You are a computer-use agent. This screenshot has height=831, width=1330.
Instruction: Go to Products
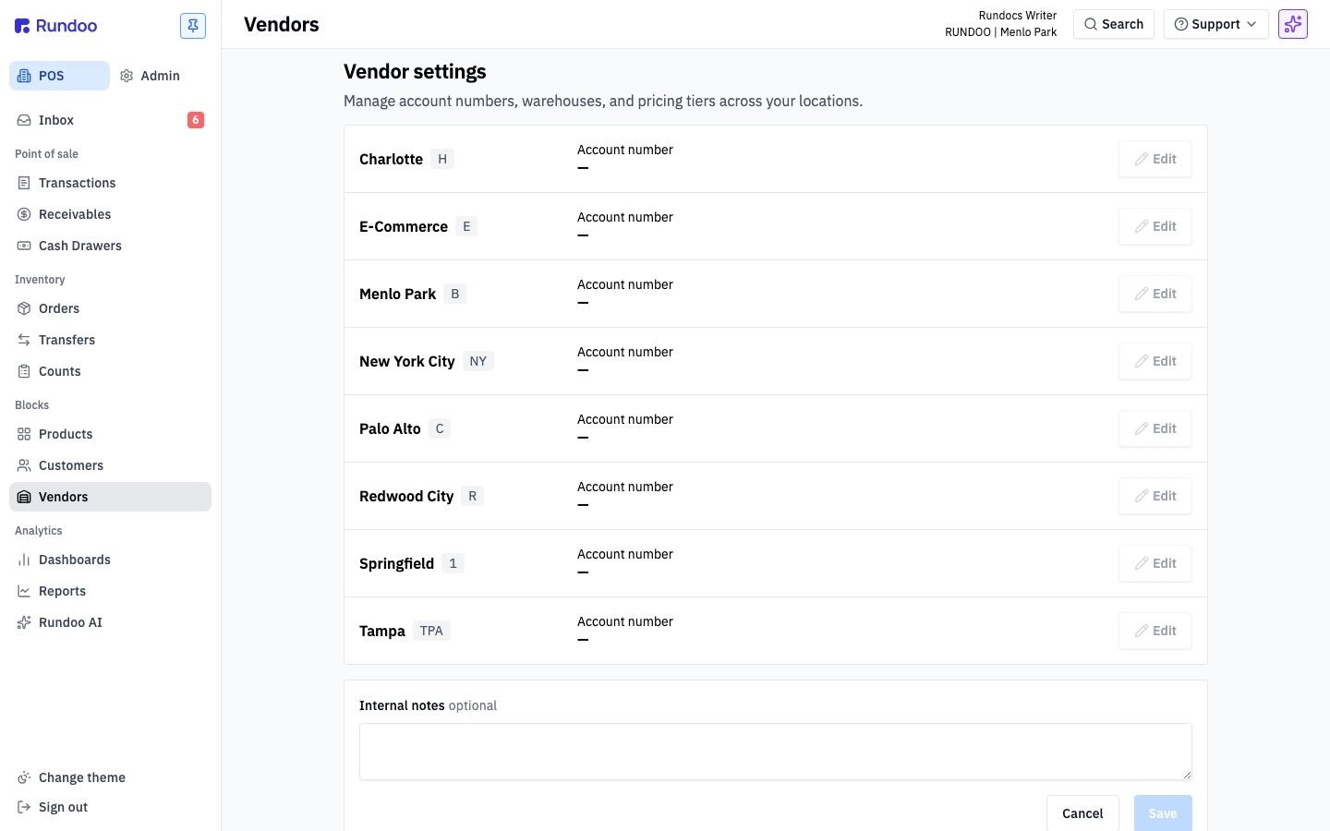coord(110,434)
